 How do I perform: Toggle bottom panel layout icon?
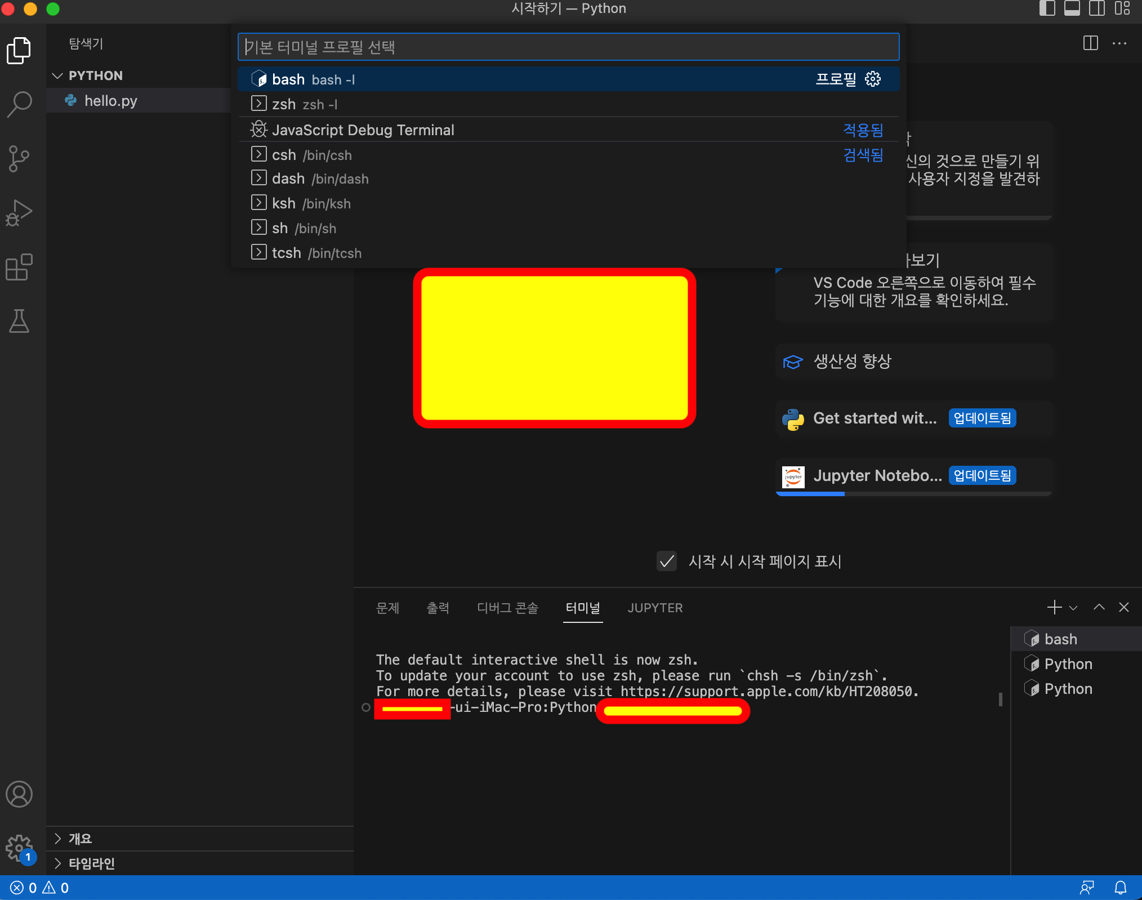pos(1072,8)
